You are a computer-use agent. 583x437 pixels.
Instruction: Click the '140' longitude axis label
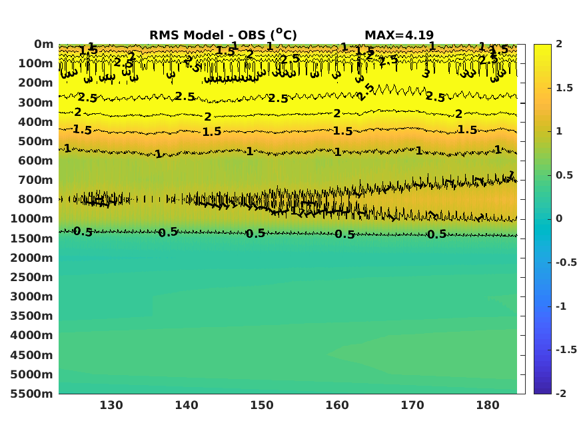pyautogui.click(x=187, y=405)
